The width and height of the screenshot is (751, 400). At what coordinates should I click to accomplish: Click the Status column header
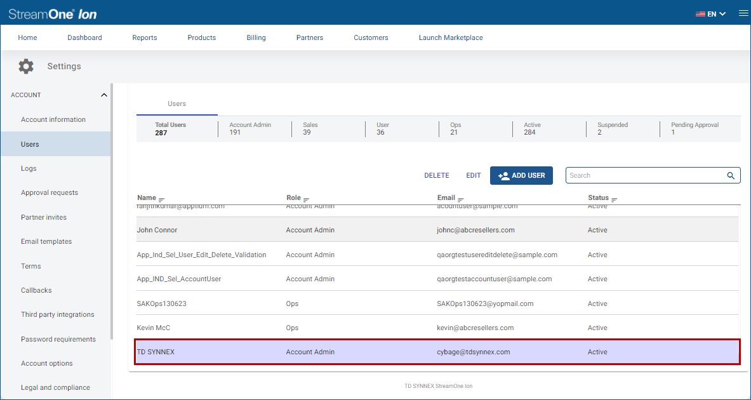pyautogui.click(x=598, y=197)
